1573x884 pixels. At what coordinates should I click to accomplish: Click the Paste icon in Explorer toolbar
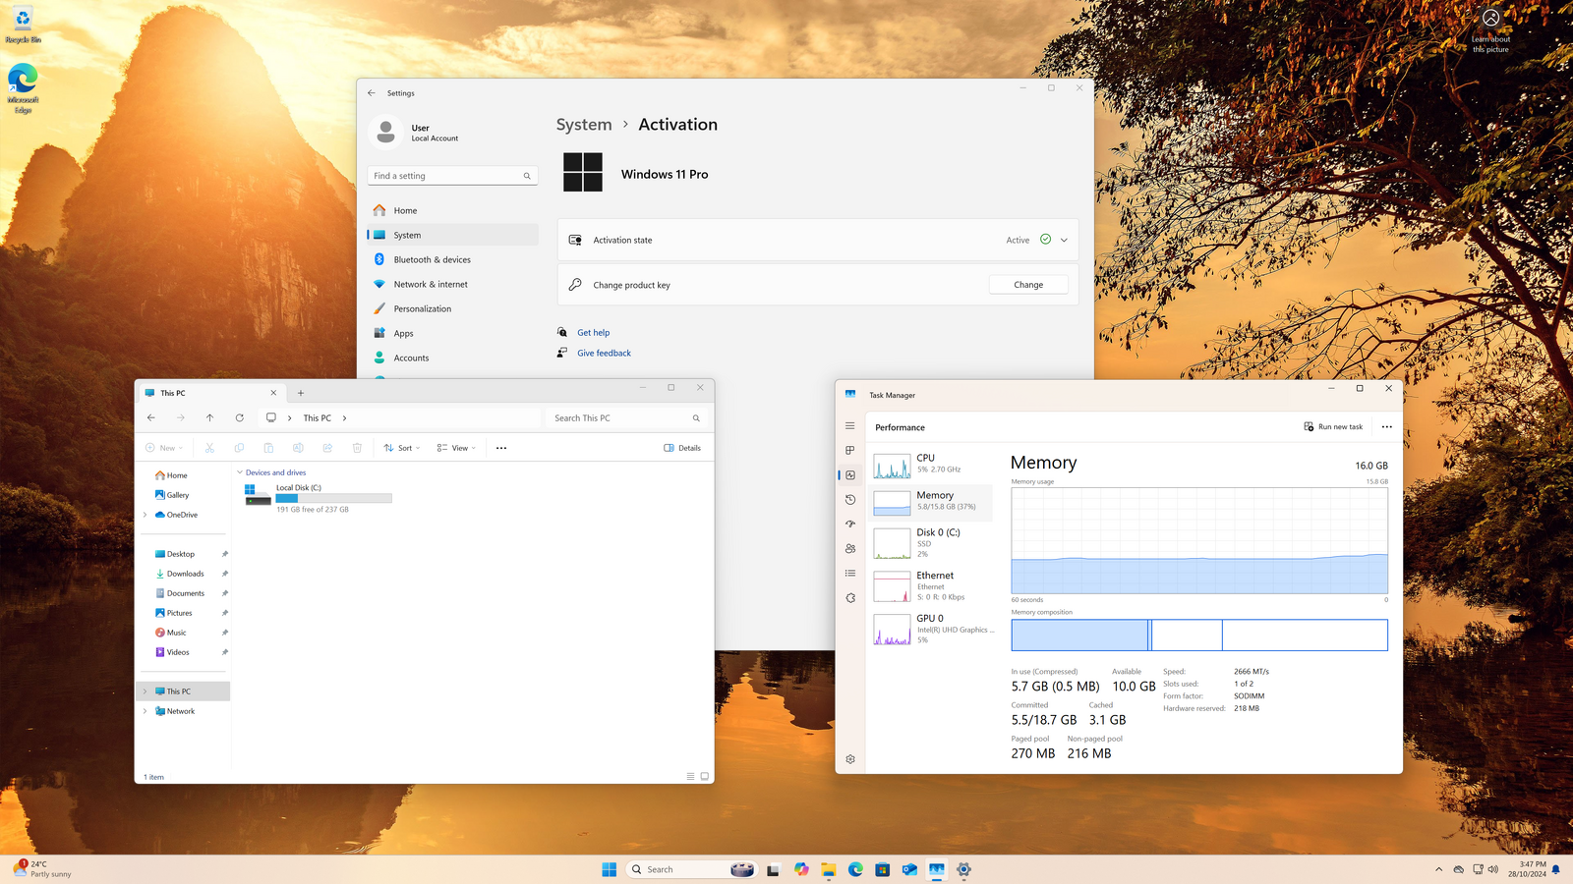pos(268,448)
